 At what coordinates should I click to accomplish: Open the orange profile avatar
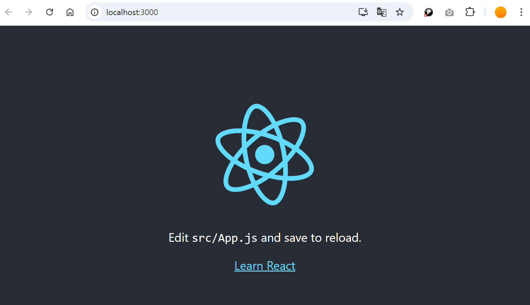tap(501, 12)
